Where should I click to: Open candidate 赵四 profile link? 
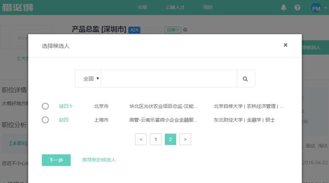click(x=64, y=120)
